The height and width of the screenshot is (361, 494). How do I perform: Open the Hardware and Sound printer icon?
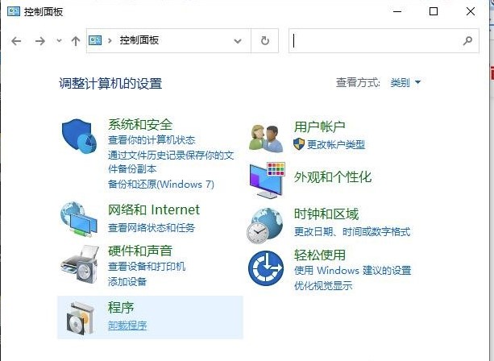click(80, 263)
